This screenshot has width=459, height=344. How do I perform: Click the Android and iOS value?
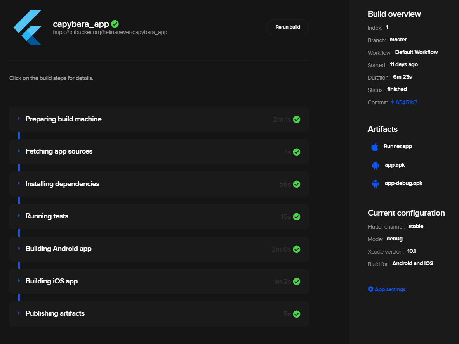[x=413, y=263]
